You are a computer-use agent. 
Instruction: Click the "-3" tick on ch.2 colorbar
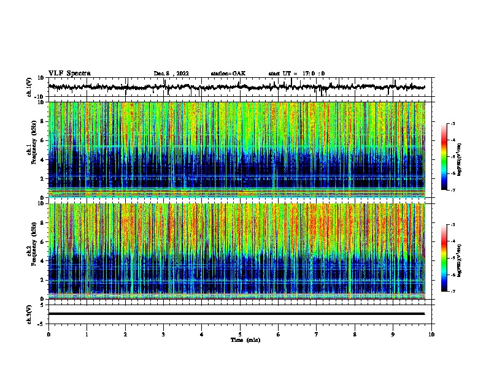tap(453, 225)
